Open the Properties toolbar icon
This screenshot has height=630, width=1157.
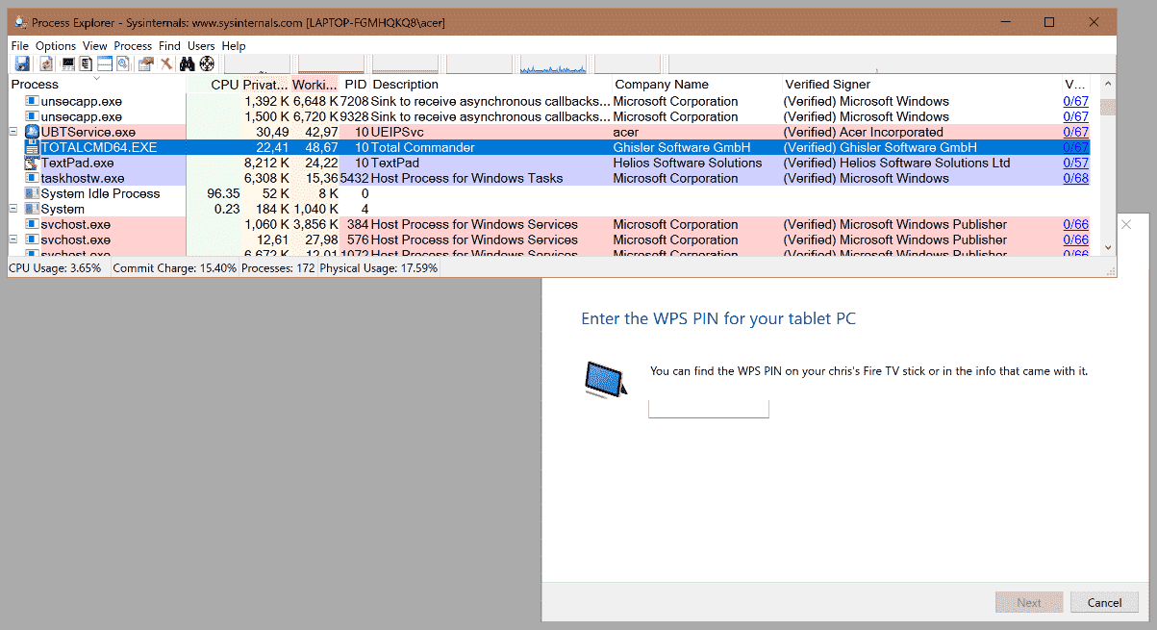click(146, 63)
